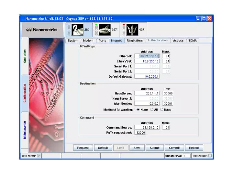Select the satellite dish device icon 367
The height and width of the screenshot is (174, 233).
point(105,30)
